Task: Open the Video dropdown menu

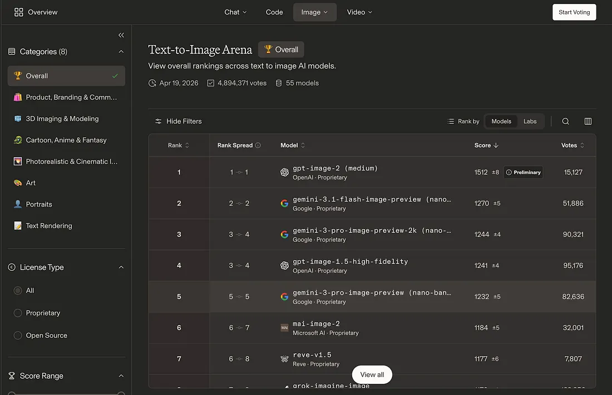Action: coord(359,12)
